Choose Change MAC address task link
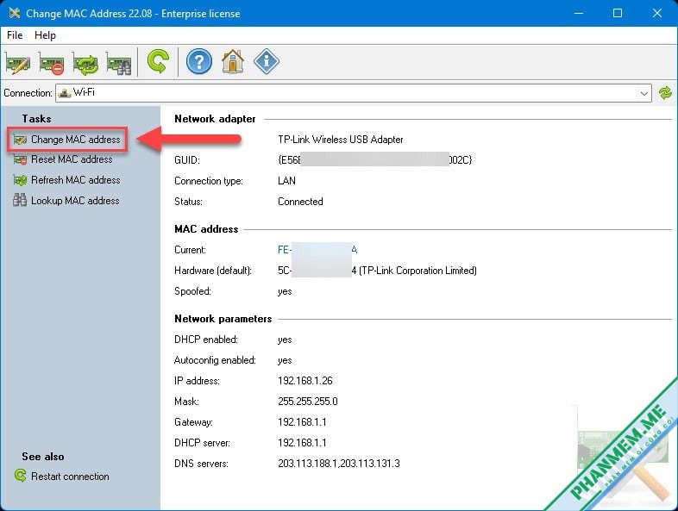This screenshot has width=678, height=511. (x=76, y=140)
